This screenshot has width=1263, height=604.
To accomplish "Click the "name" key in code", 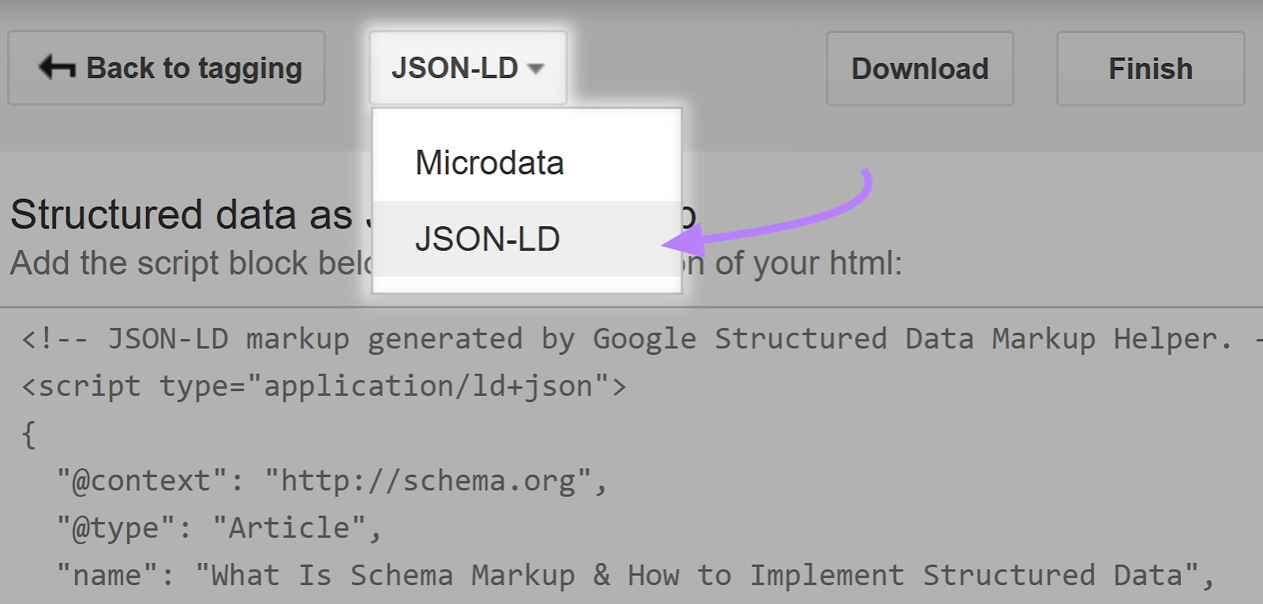I will point(107,576).
